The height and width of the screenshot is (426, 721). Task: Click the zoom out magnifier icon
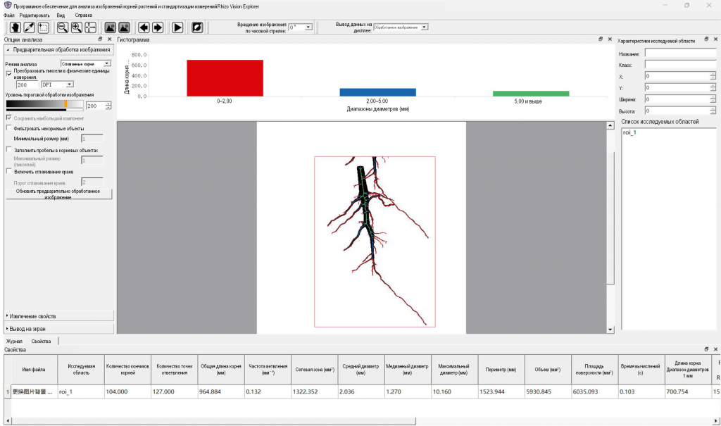click(x=63, y=27)
